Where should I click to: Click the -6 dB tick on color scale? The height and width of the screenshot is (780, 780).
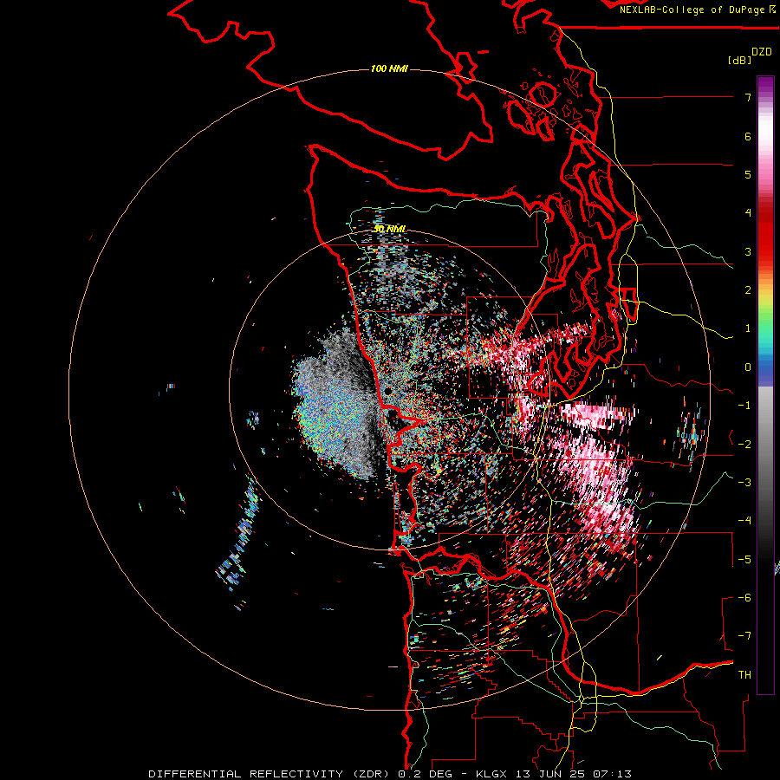pos(744,597)
